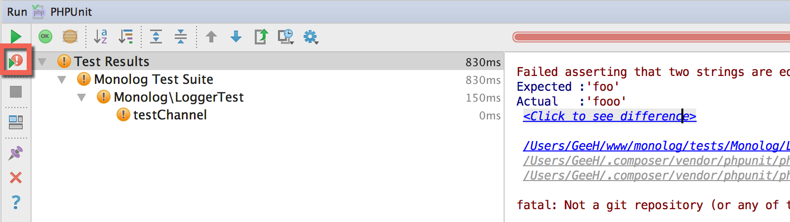Open Click to see difference link
Viewport: 790px width, 222px height.
(x=610, y=116)
